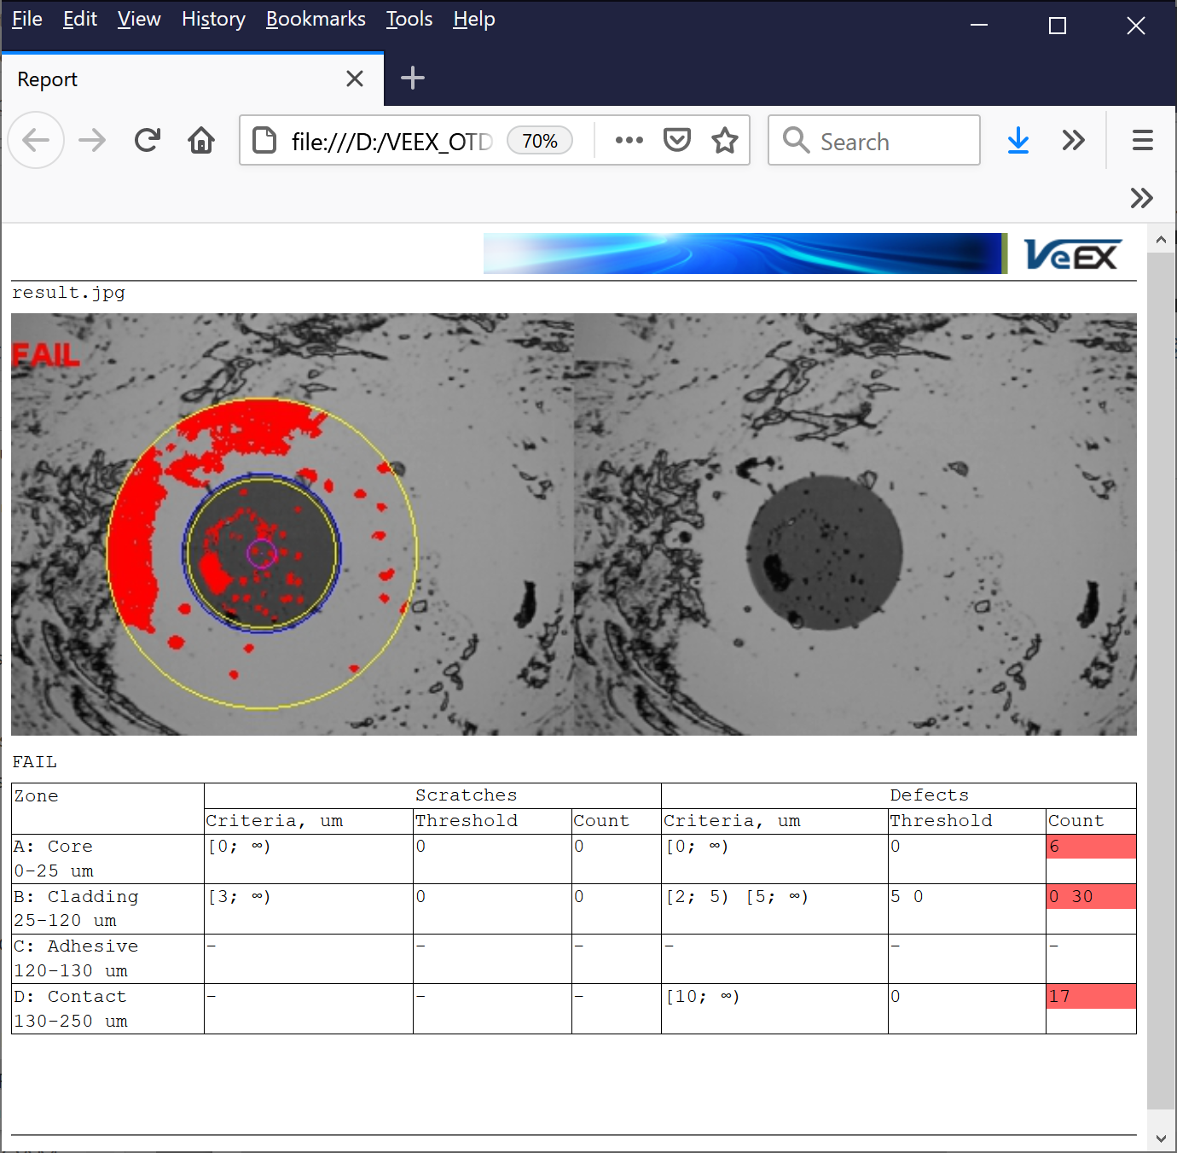
Task: Open the Tools menu
Action: pyautogui.click(x=409, y=19)
